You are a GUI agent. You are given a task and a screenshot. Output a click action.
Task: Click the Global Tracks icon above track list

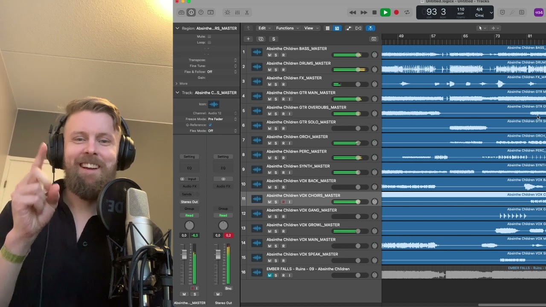point(374,39)
